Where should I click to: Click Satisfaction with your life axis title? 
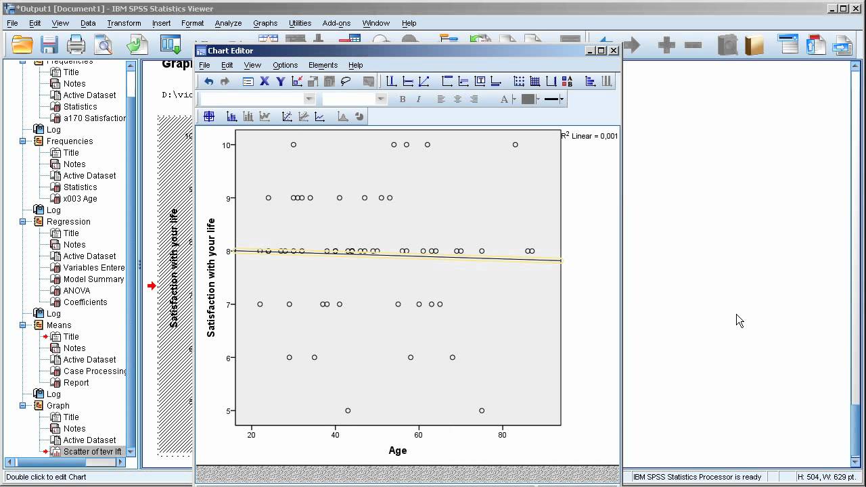211,277
